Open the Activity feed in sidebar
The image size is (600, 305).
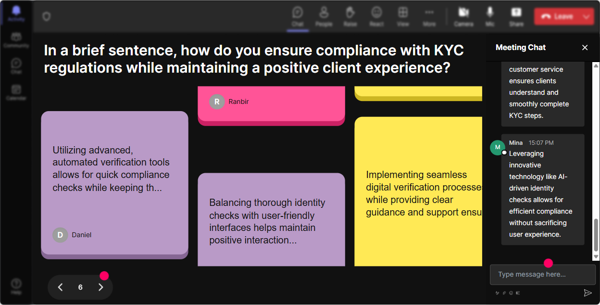(16, 13)
